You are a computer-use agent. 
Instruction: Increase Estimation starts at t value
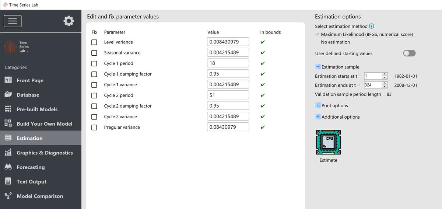tap(385, 74)
